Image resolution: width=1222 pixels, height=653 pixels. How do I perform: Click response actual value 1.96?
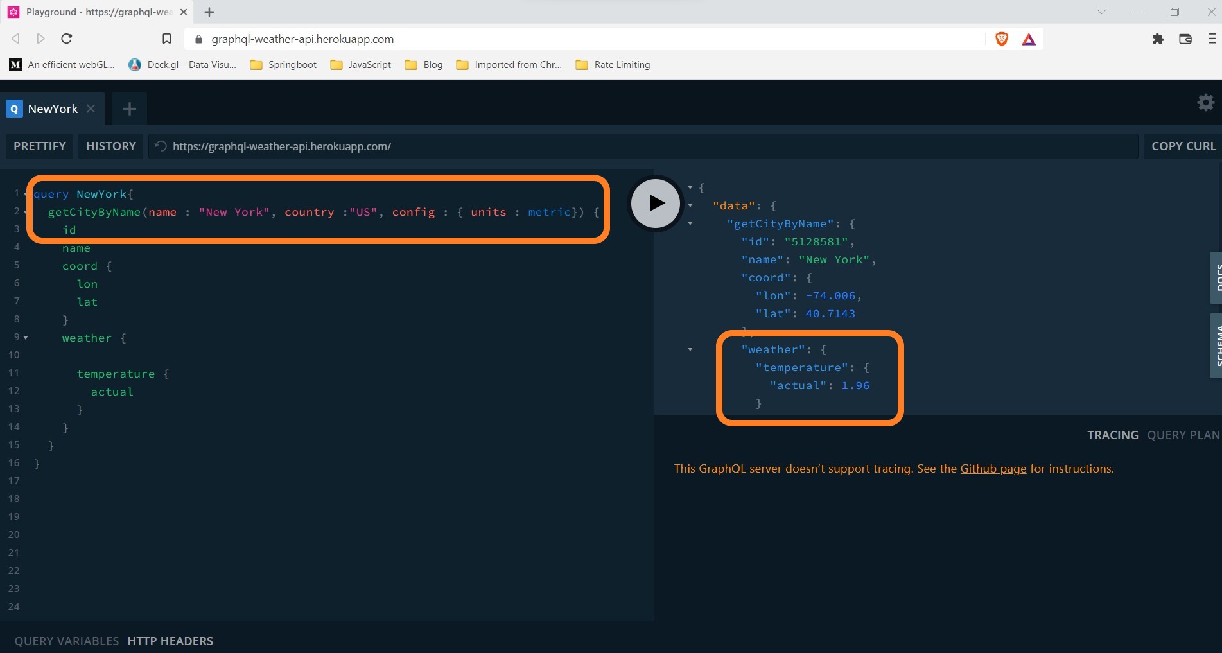click(855, 386)
